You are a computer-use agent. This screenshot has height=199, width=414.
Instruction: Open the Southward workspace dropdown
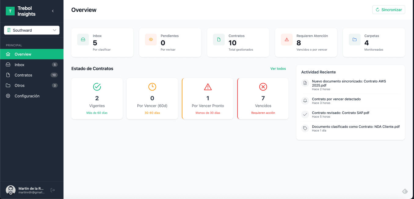coord(31,30)
